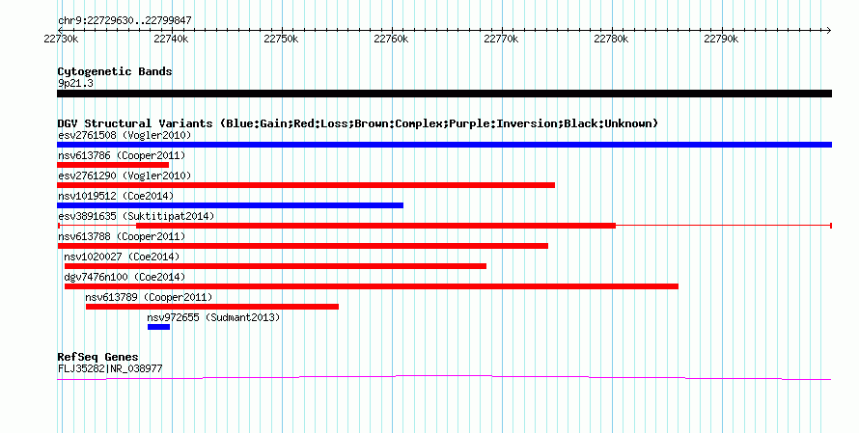The image size is (859, 433).
Task: Select the blue esv2761508 gain bar
Action: click(444, 145)
